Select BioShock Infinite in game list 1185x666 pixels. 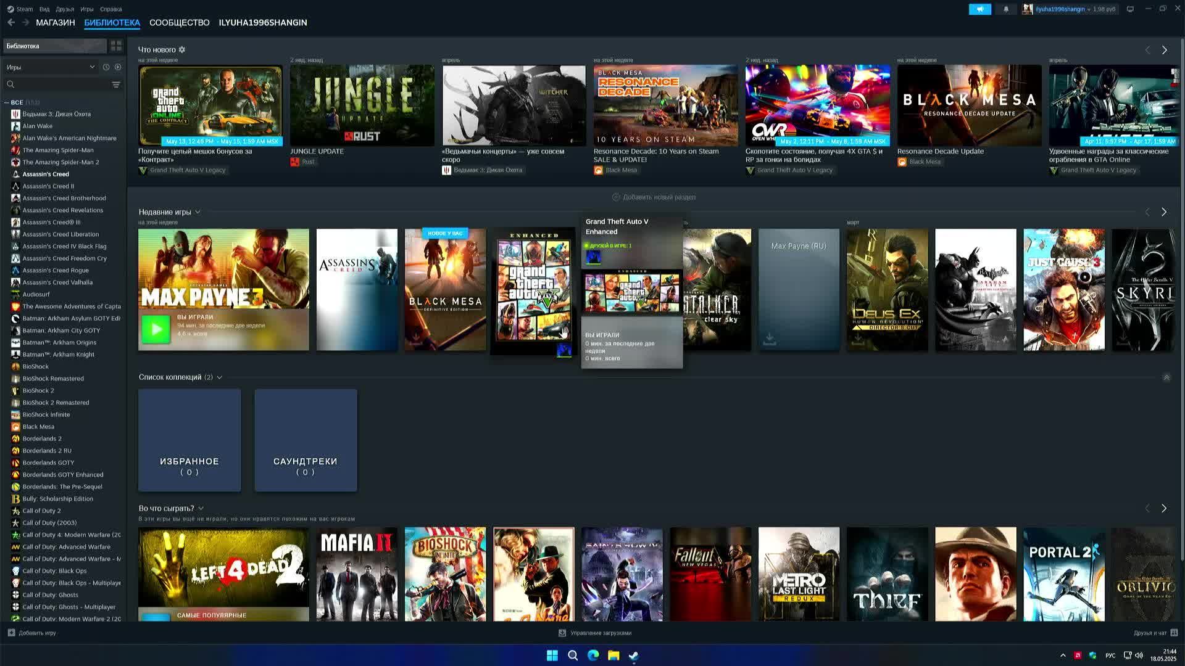(46, 414)
